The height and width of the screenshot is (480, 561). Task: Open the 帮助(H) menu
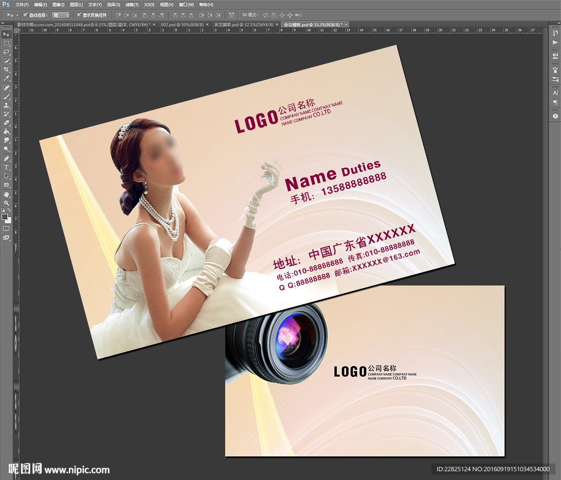(x=206, y=4)
